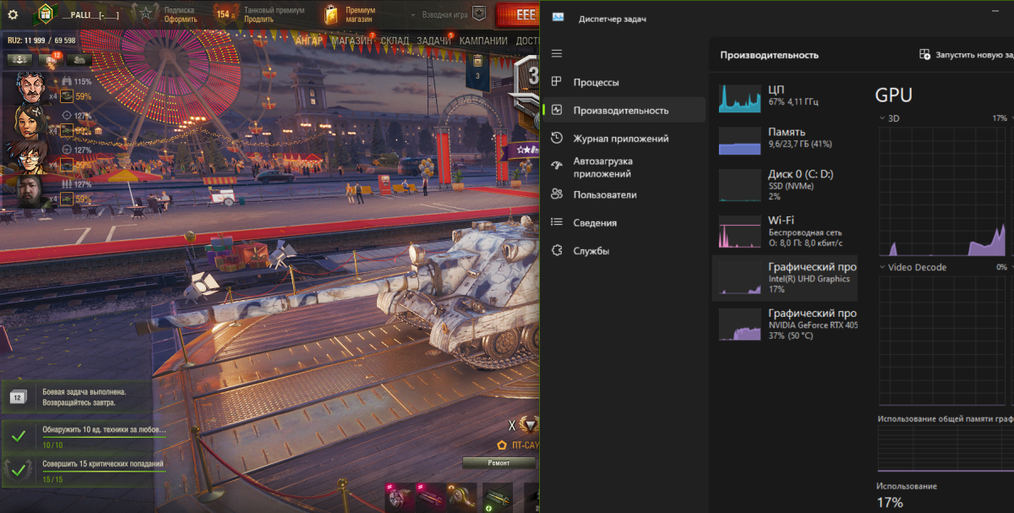
Task: Click the bearded crew member portrait
Action: pyautogui.click(x=31, y=190)
